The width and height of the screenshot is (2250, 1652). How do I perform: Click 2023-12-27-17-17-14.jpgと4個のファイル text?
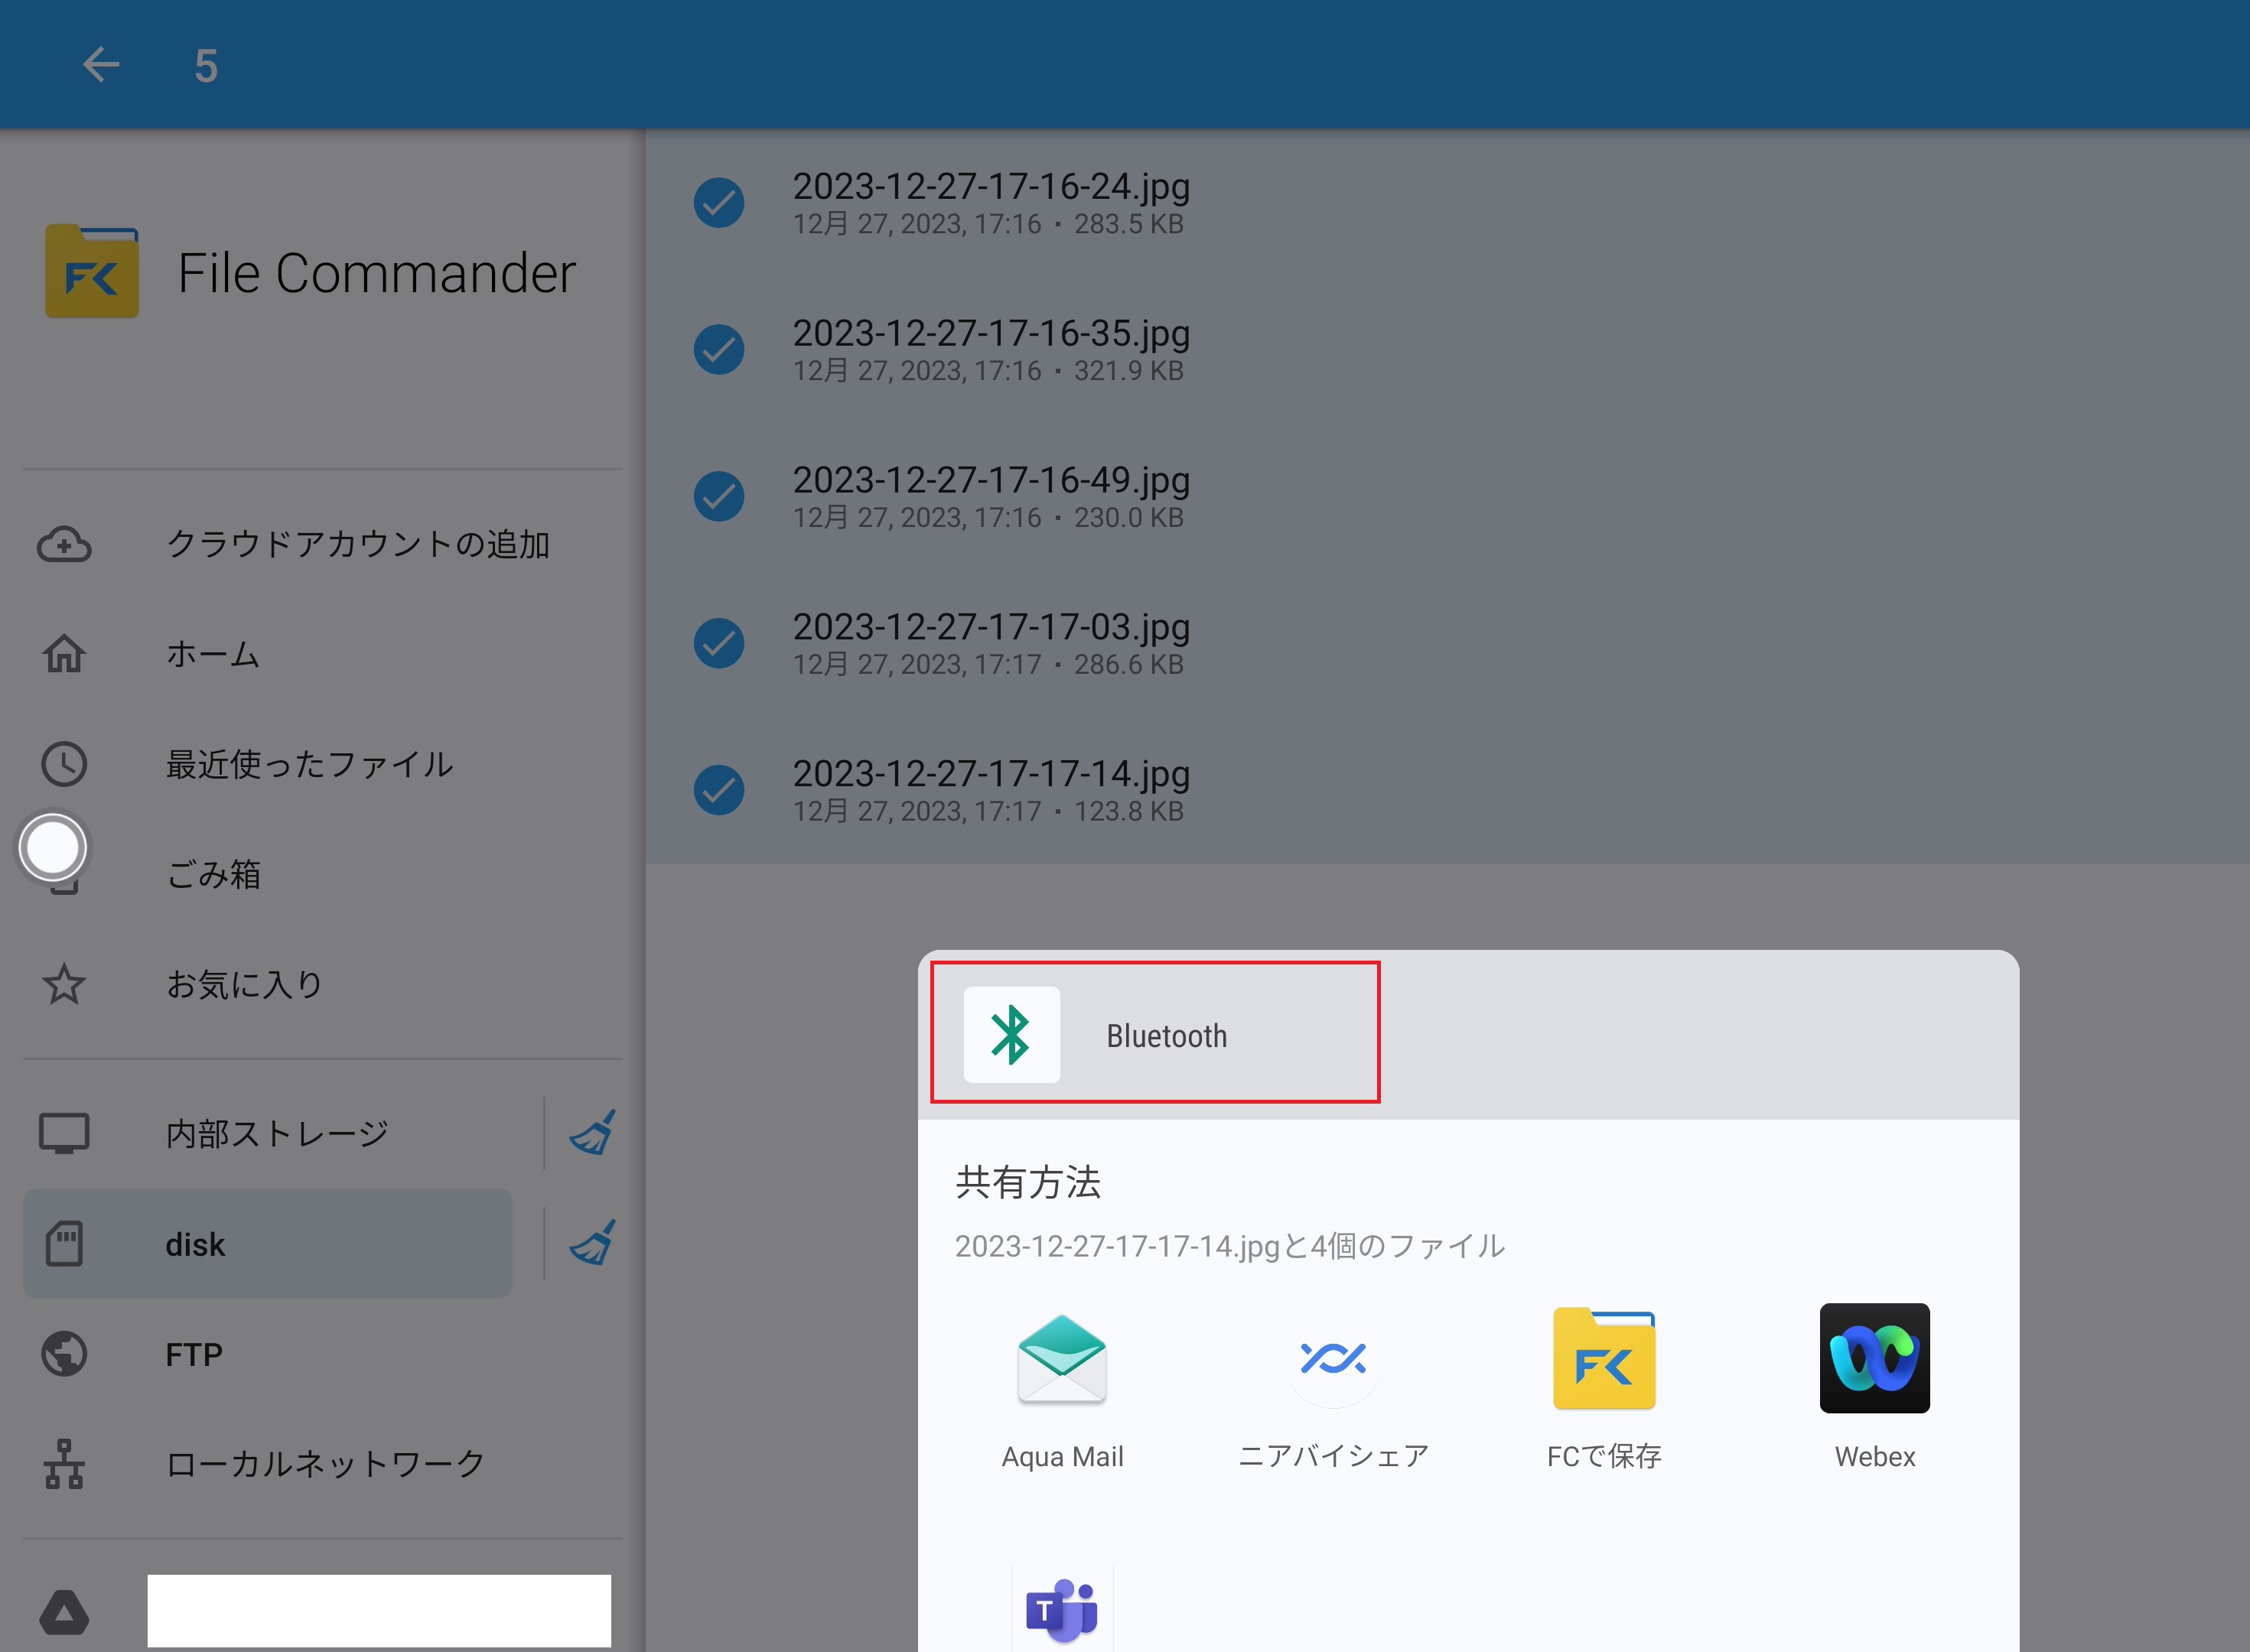pos(1230,1246)
